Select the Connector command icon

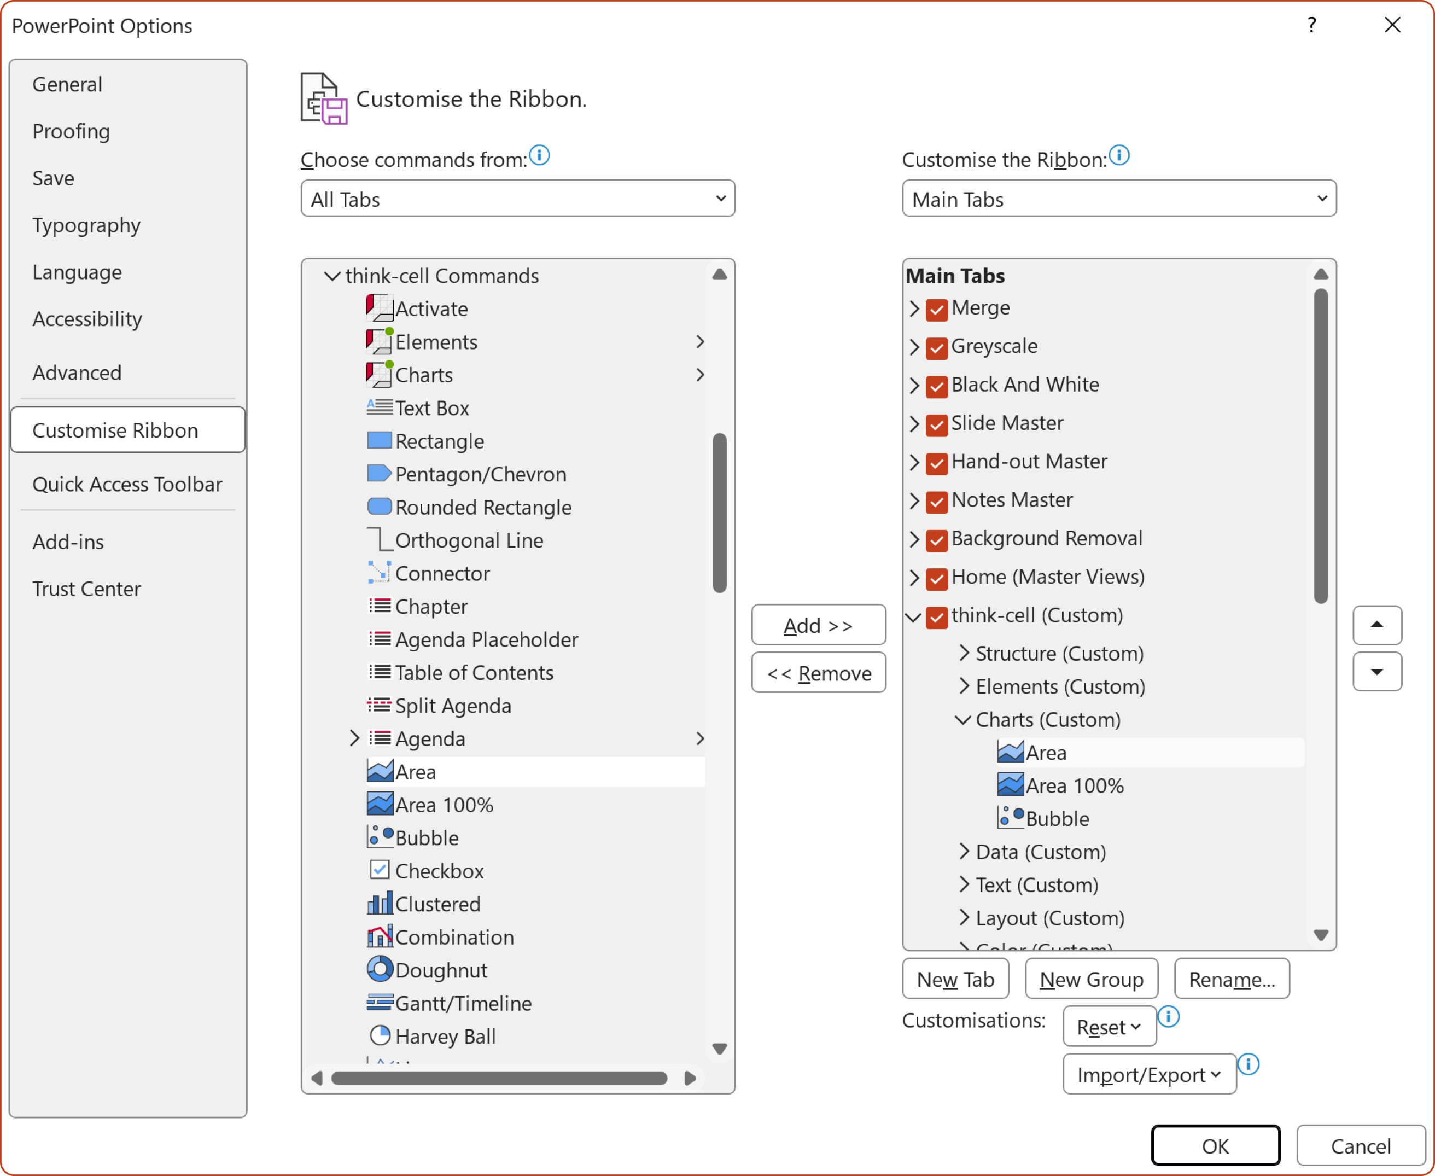[x=379, y=573]
